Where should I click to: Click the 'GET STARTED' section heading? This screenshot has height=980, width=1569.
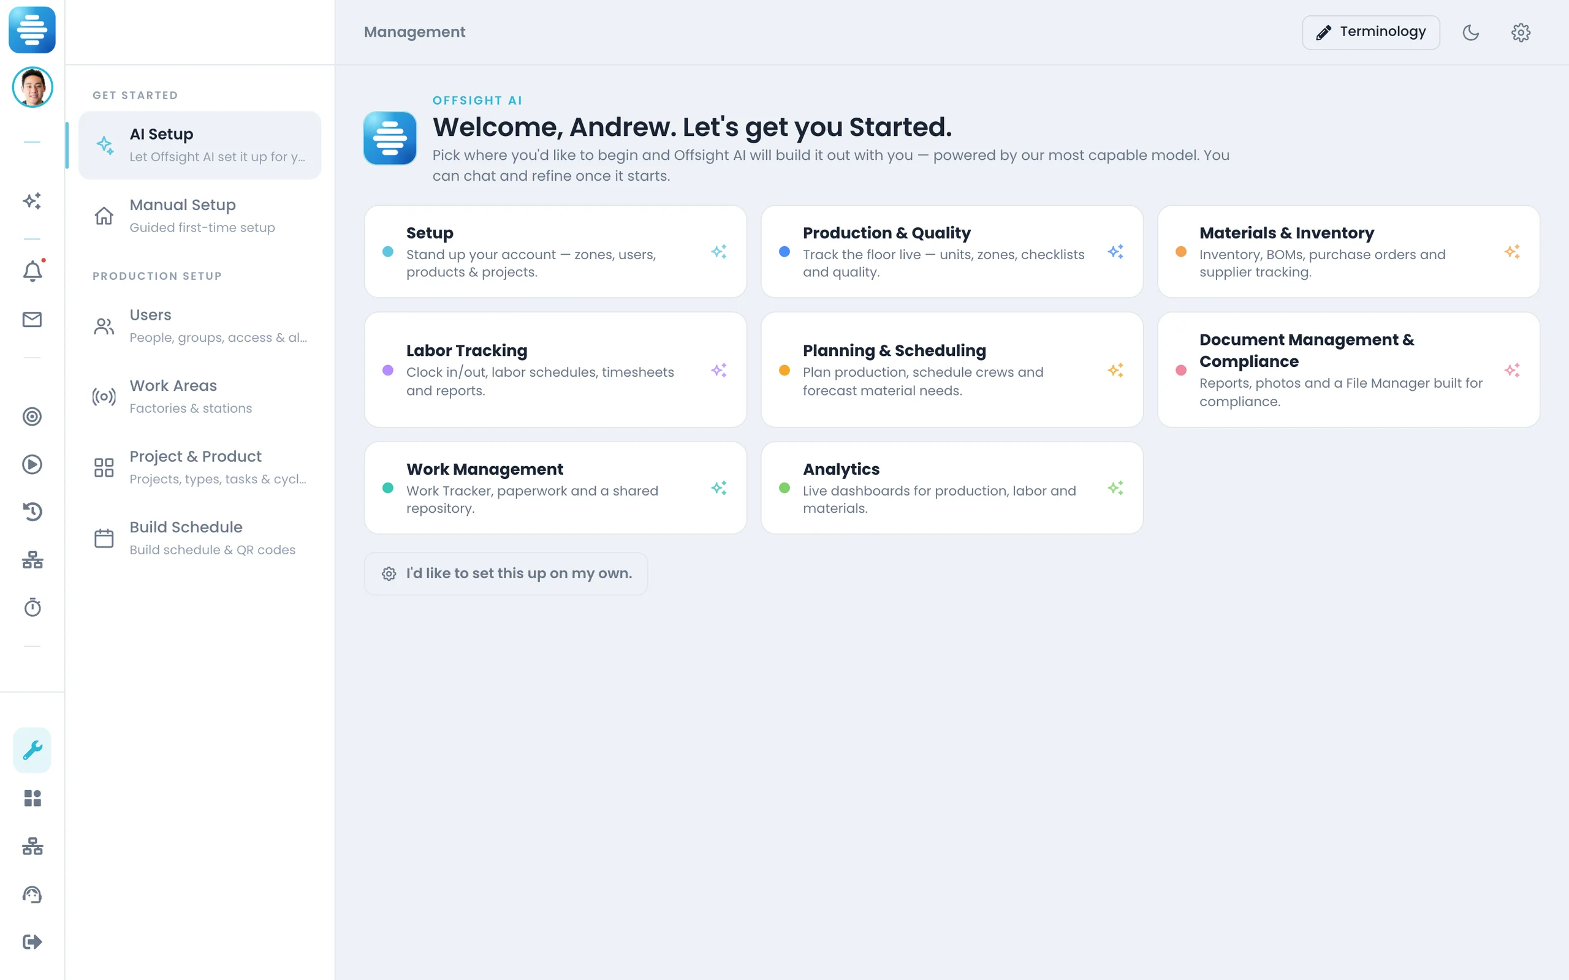[x=135, y=96]
